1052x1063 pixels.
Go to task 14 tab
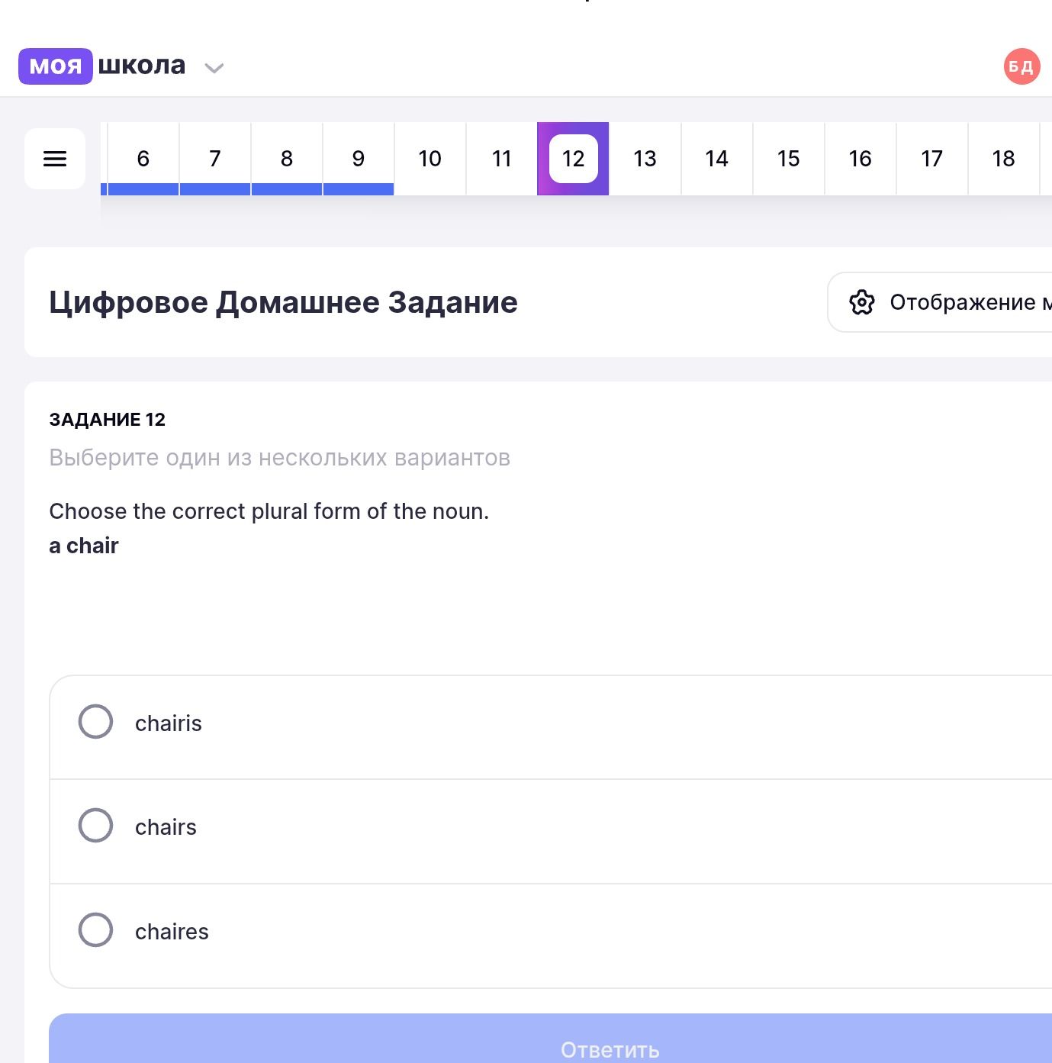pos(717,159)
